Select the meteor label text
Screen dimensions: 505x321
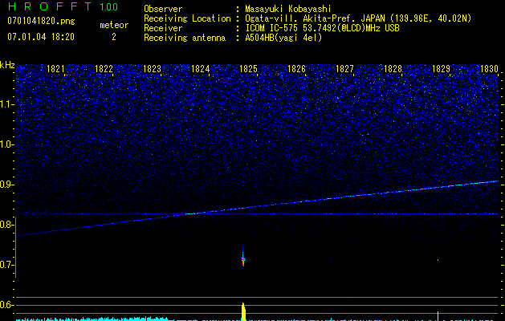[113, 25]
